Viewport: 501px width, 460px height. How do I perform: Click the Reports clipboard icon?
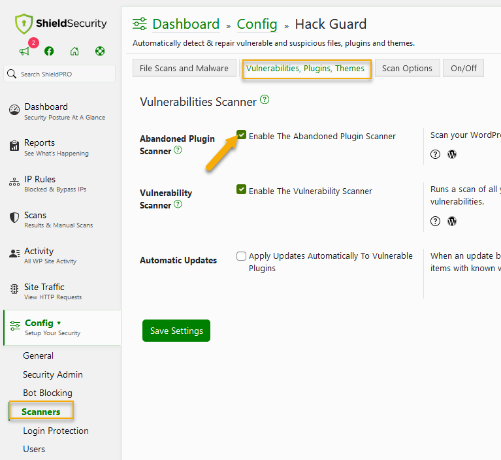tap(14, 146)
